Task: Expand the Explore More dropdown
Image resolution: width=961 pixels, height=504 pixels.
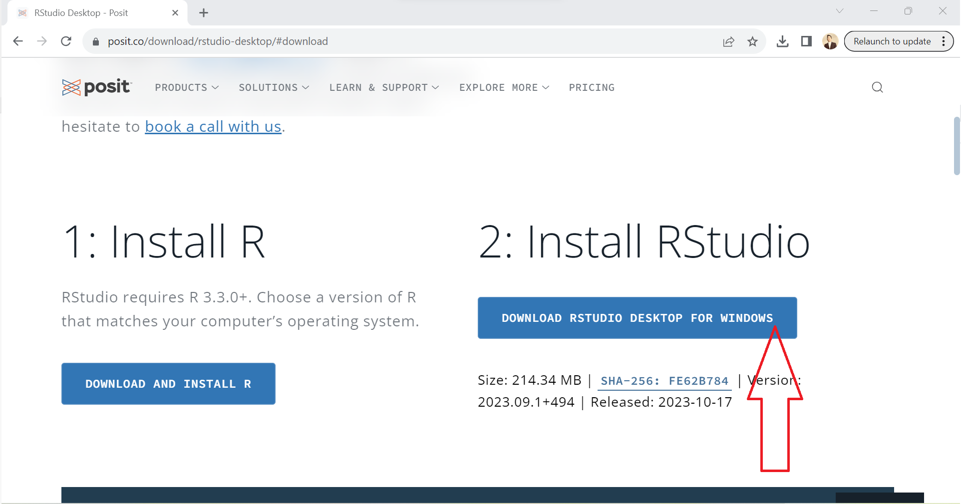Action: click(504, 88)
